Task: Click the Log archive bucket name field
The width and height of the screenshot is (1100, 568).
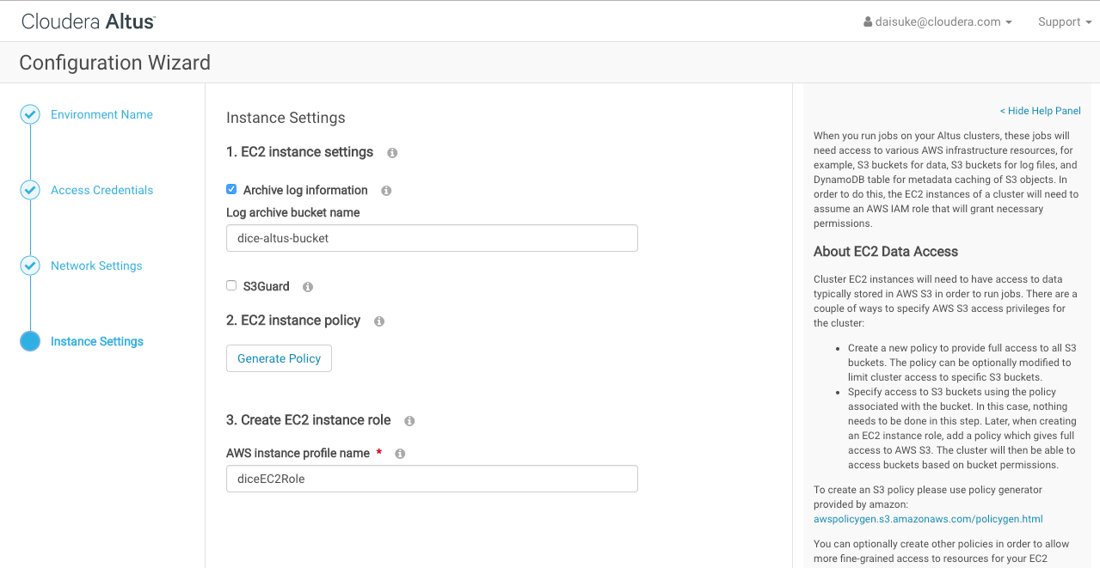Action: click(432, 238)
